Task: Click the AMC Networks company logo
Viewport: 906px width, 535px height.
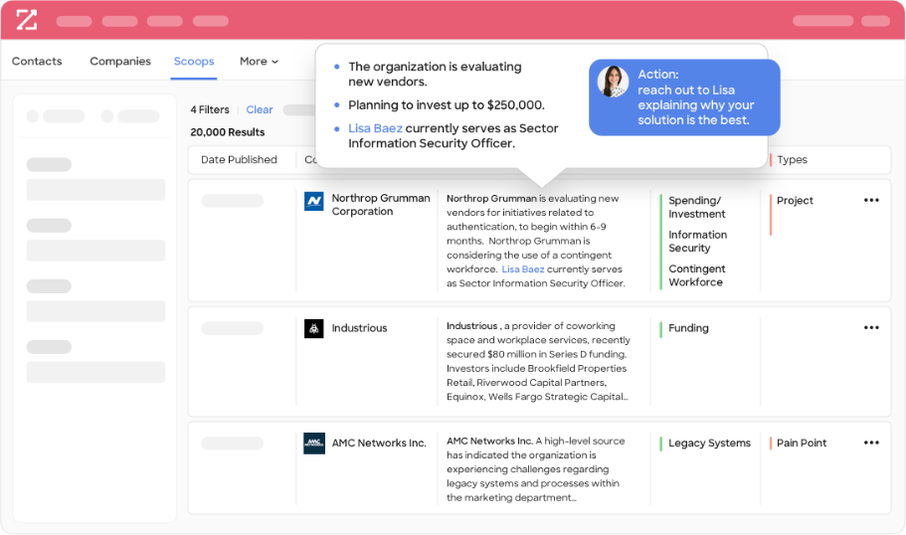Action: 313,444
